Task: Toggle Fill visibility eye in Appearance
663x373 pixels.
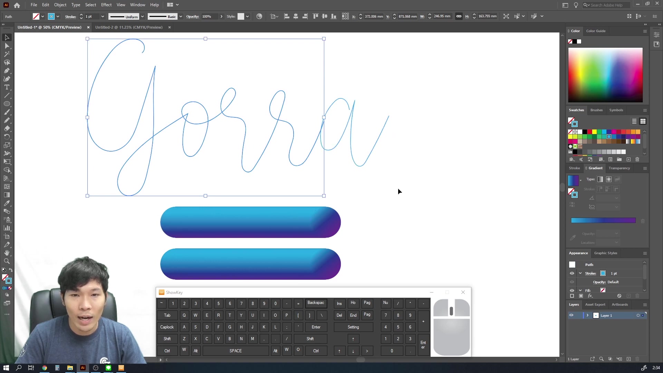Action: click(x=572, y=290)
